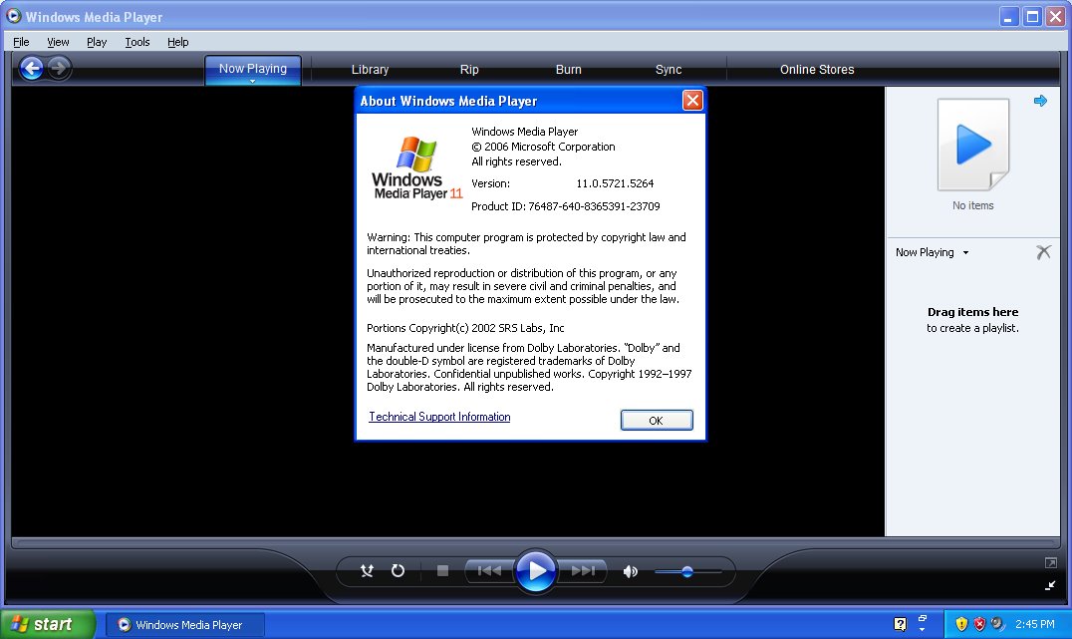This screenshot has height=639, width=1072.
Task: Open the Tools menu
Action: [x=137, y=42]
